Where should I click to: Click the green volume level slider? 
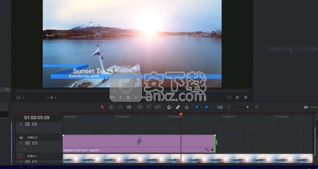pos(314,107)
